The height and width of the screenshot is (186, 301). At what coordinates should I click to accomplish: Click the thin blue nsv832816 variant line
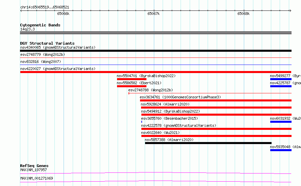(x=156, y=65)
